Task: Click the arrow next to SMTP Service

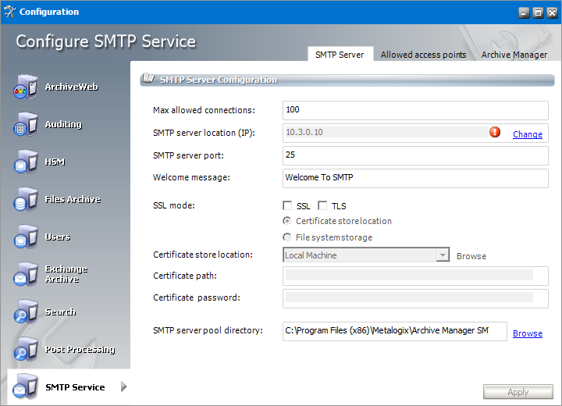Action: pyautogui.click(x=124, y=387)
